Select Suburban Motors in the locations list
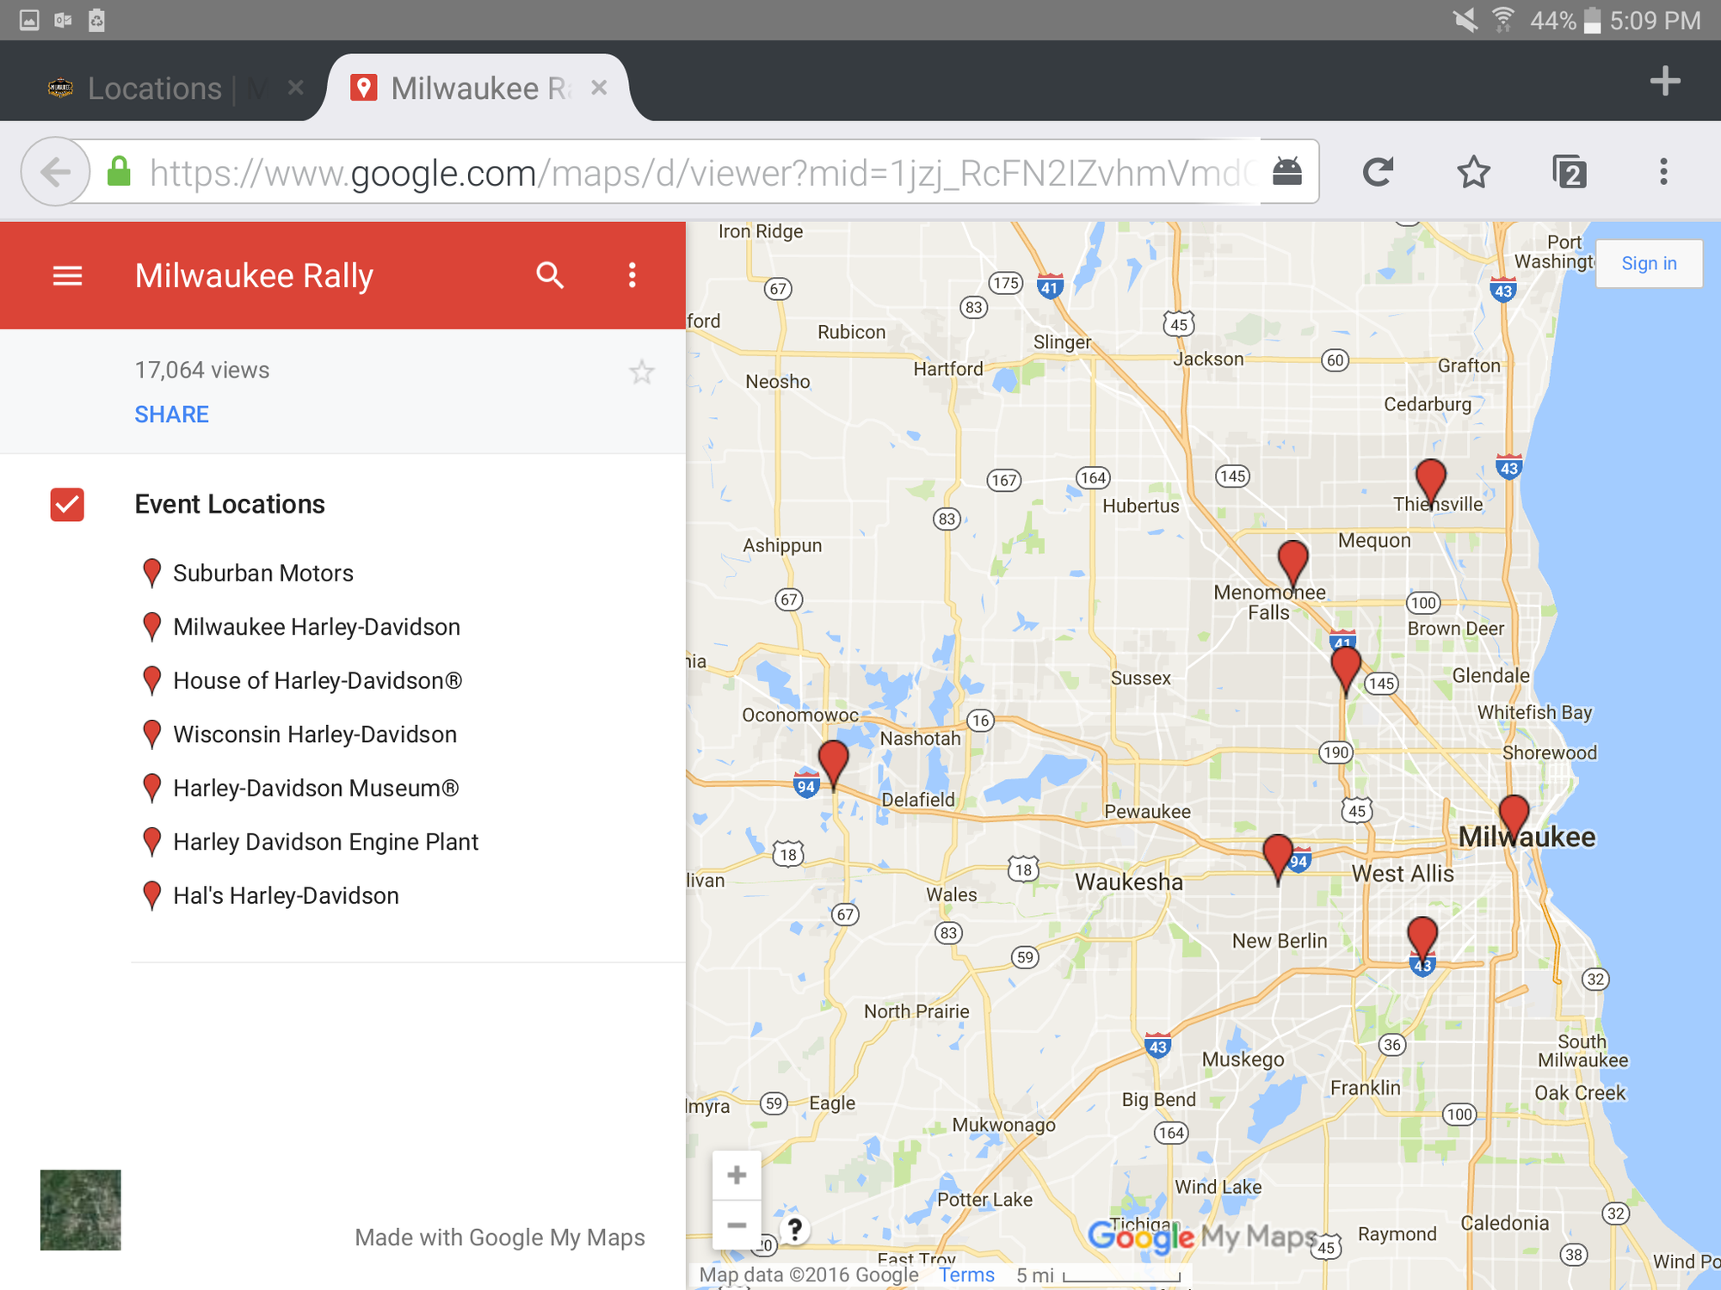This screenshot has width=1721, height=1290. 262,574
